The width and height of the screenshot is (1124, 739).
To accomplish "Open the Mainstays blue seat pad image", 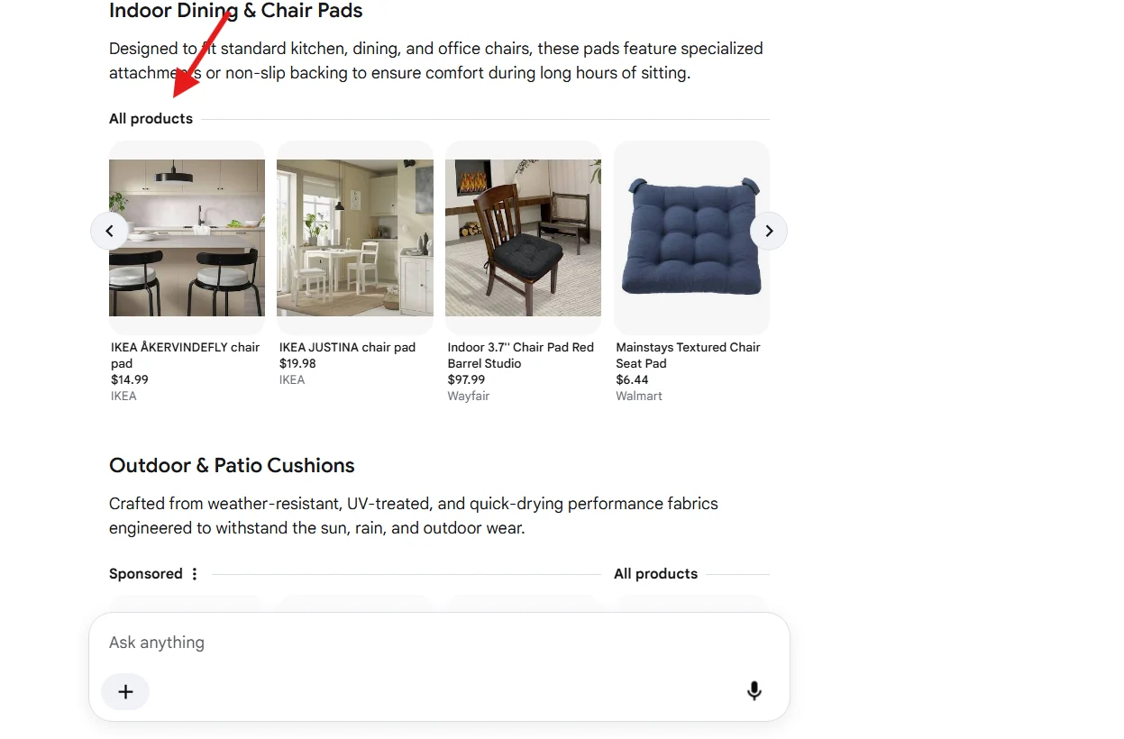I will [x=691, y=238].
